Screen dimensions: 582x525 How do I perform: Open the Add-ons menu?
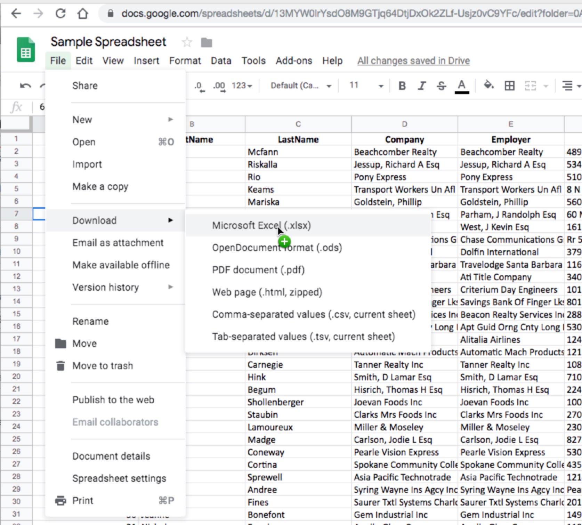tap(294, 61)
